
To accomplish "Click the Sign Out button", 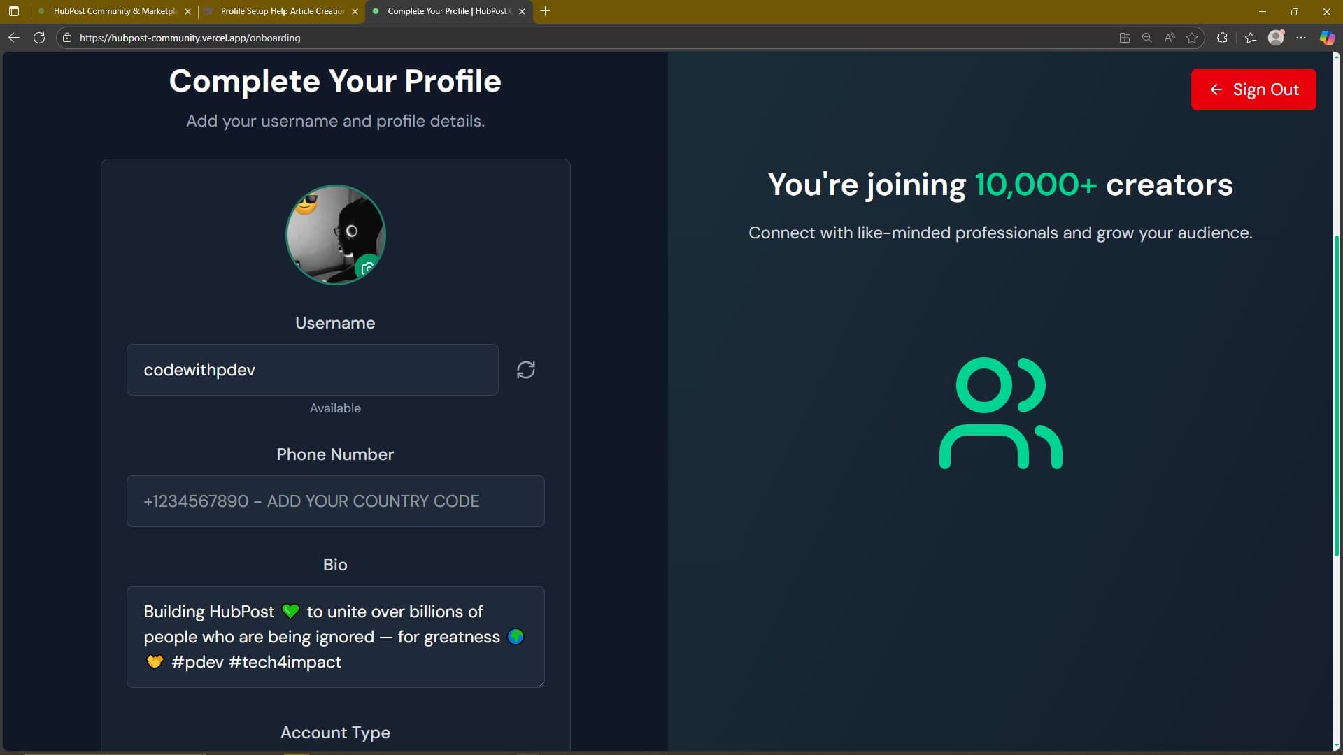I will tap(1253, 89).
